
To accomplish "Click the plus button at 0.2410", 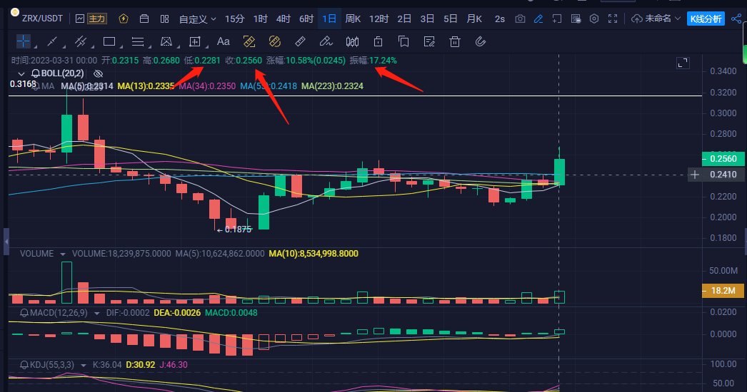I will [695, 175].
